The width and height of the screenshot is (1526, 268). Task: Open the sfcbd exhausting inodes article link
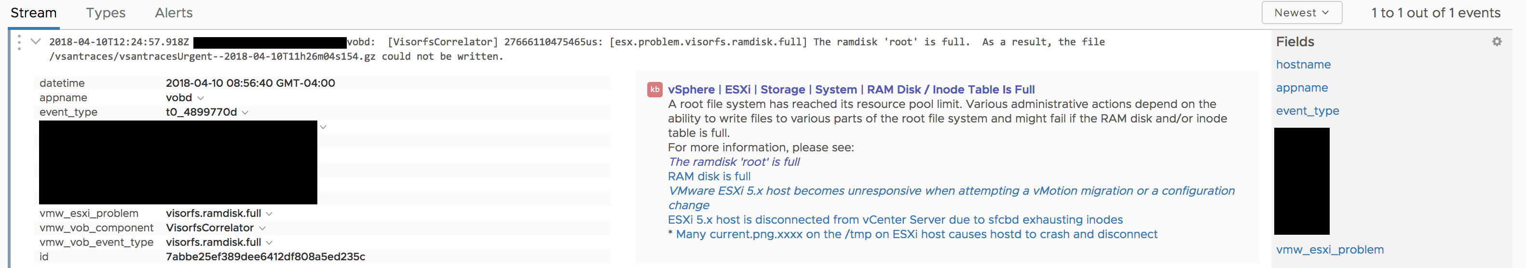(x=895, y=219)
